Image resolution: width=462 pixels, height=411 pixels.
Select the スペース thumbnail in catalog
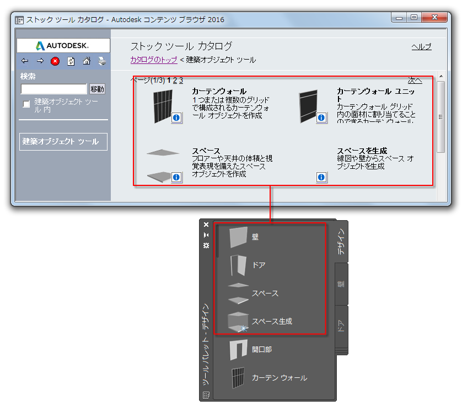tap(162, 166)
